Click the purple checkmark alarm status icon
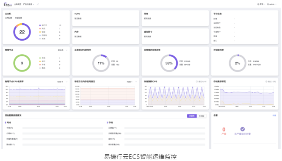The image size is (282, 161). (x=243, y=129)
